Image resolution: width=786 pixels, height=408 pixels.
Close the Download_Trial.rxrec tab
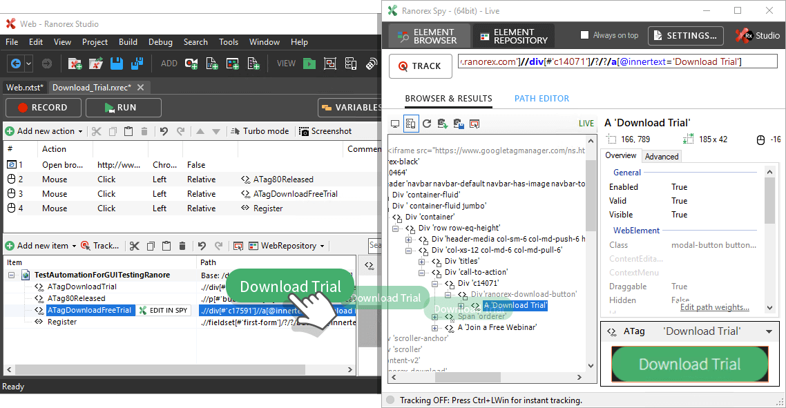pos(141,87)
